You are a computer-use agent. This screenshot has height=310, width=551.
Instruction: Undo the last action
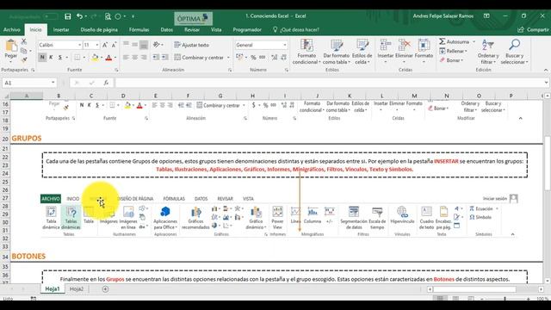click(x=80, y=16)
